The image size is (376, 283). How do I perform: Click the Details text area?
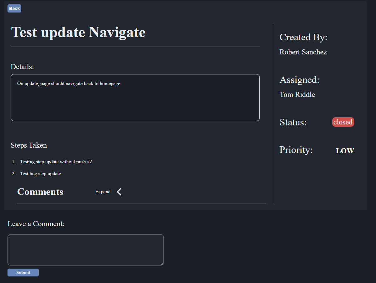(x=135, y=97)
